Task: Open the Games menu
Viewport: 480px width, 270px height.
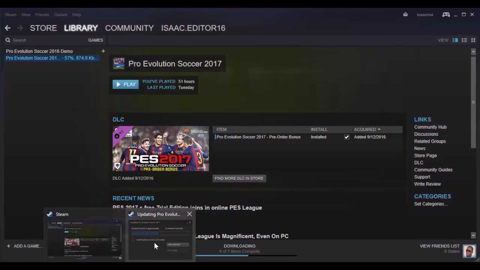Action: (61, 15)
